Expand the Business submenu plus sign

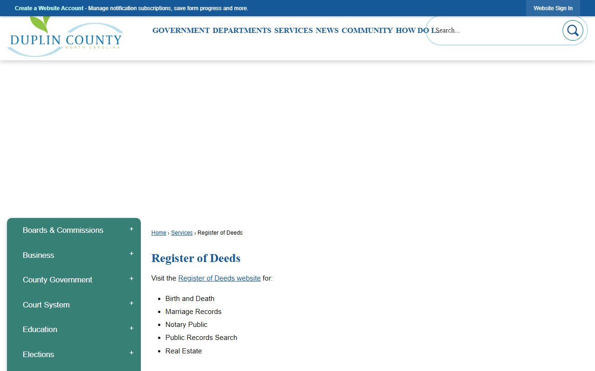tap(132, 254)
